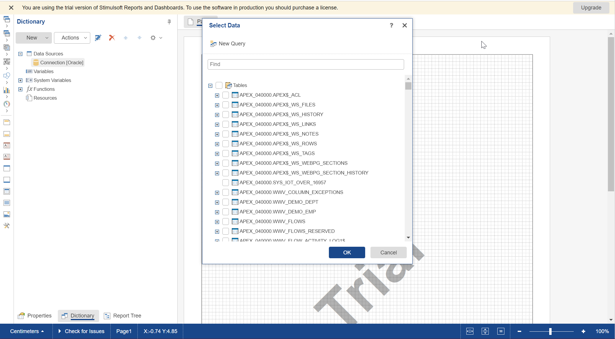Click the Edit toolbar icon in Dictionary
The image size is (615, 339).
(98, 37)
